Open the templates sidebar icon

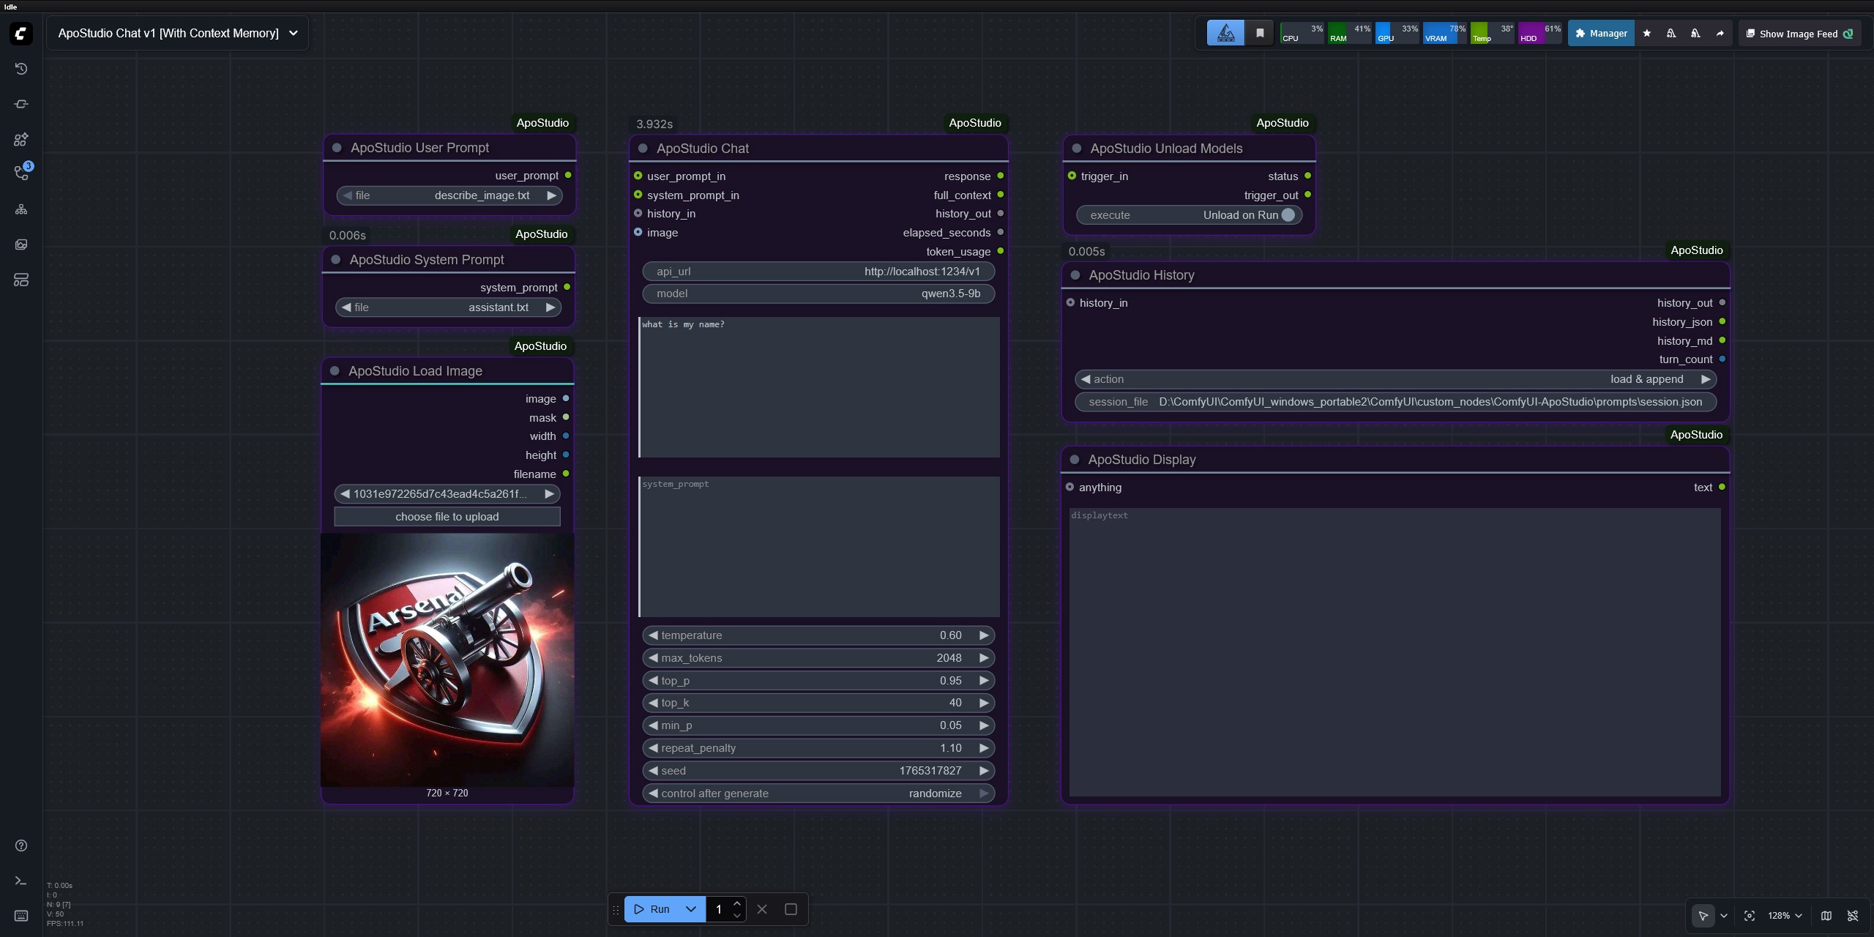(21, 280)
